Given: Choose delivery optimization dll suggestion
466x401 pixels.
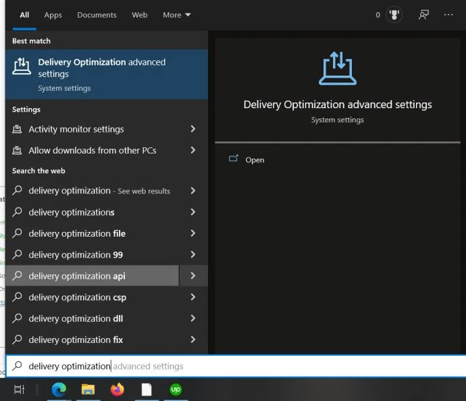Looking at the screenshot, I should click(92, 319).
